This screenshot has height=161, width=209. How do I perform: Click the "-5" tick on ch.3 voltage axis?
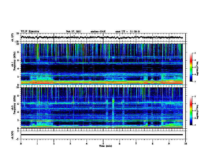click(17, 139)
